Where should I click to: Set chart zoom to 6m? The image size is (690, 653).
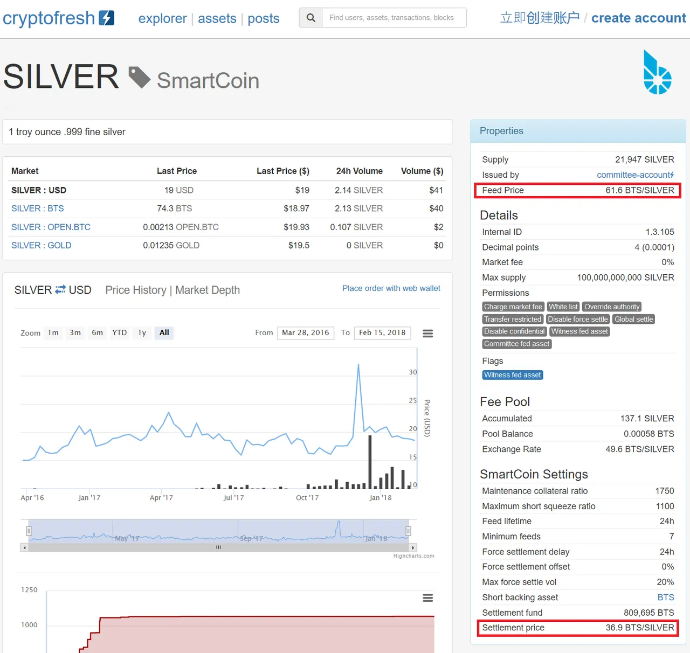click(98, 333)
